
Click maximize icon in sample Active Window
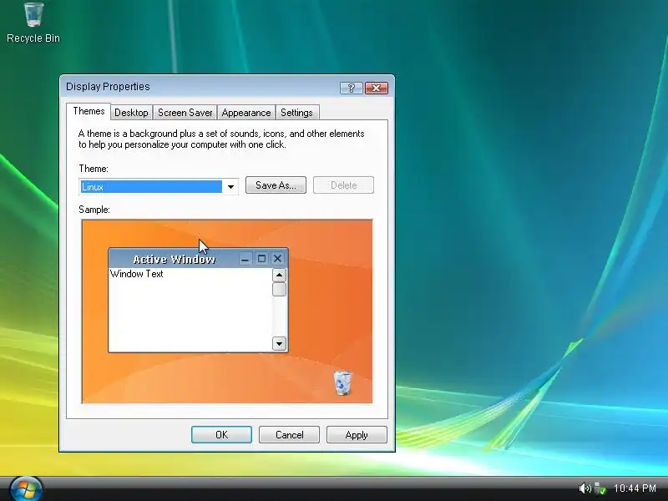click(261, 259)
